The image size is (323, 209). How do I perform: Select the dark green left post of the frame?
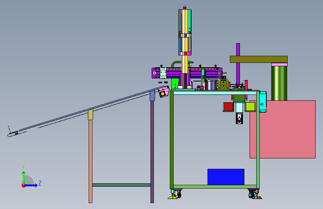tap(172, 139)
